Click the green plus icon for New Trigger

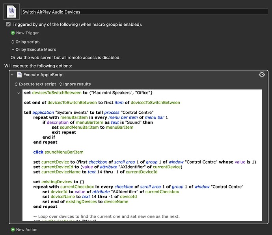pyautogui.click(x=13, y=33)
